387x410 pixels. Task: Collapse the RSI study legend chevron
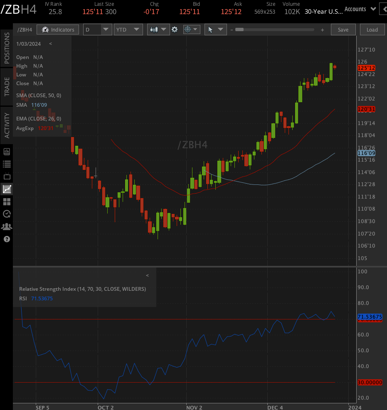(x=147, y=275)
